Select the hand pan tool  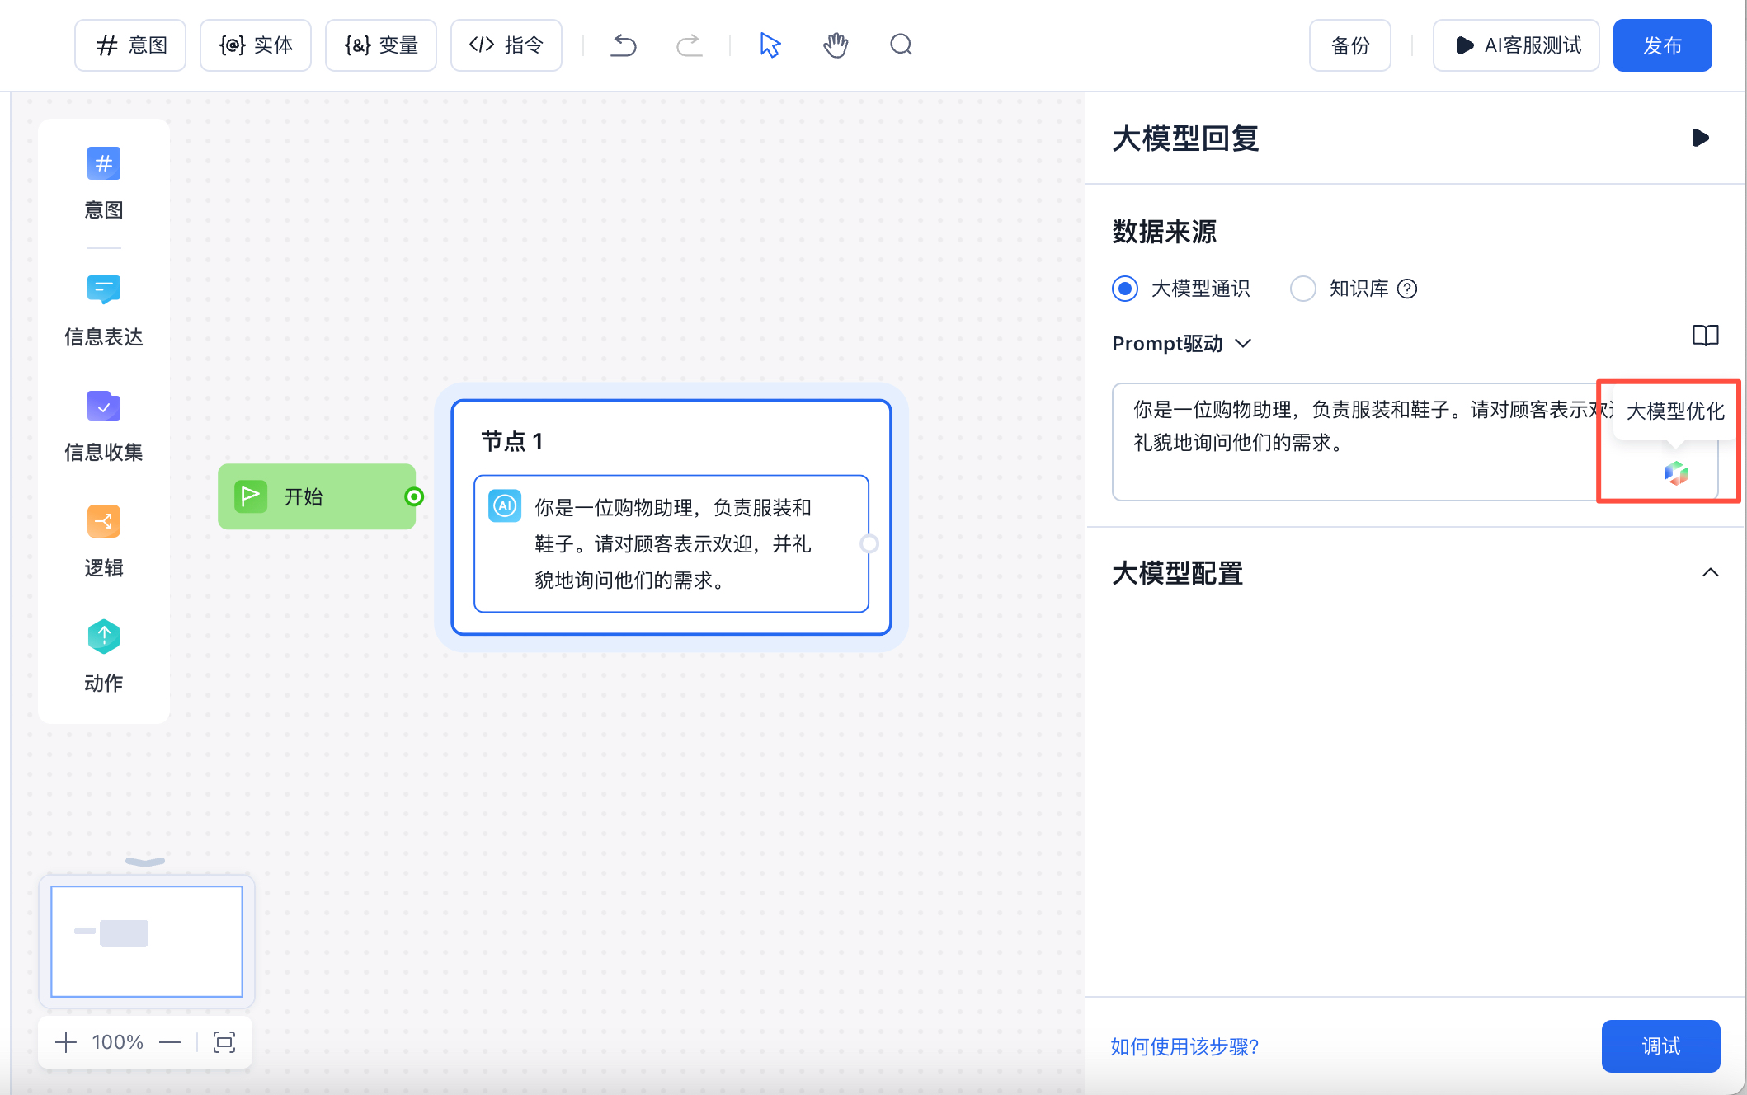836,45
